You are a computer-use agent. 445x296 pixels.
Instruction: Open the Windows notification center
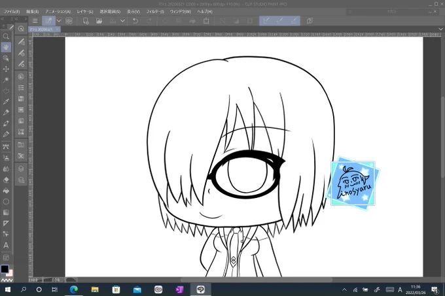tap(435, 289)
